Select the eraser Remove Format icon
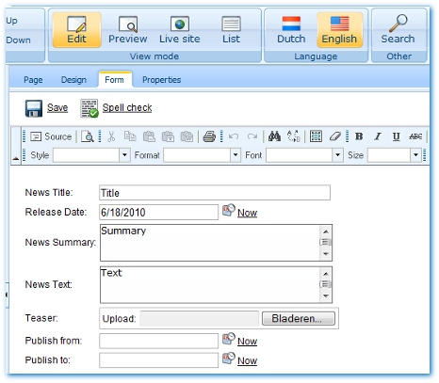The height and width of the screenshot is (383, 439). tap(335, 136)
